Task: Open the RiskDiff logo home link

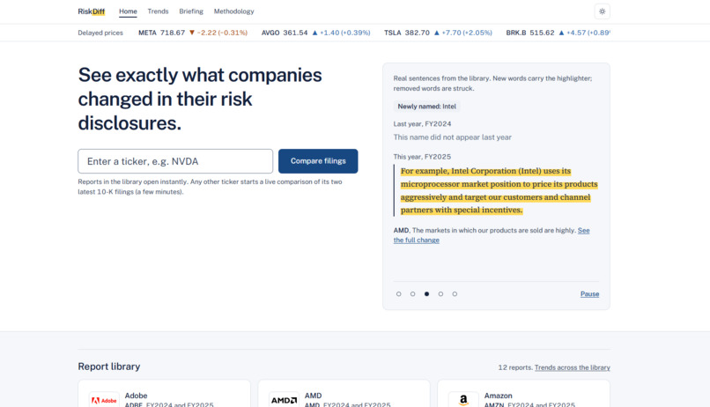Action: pyautogui.click(x=91, y=11)
